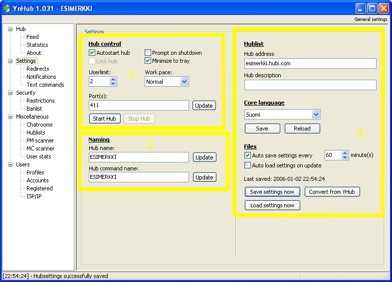Screen dimensions: 392x282
Task: Increase auto save minutes up arrow
Action: point(345,153)
